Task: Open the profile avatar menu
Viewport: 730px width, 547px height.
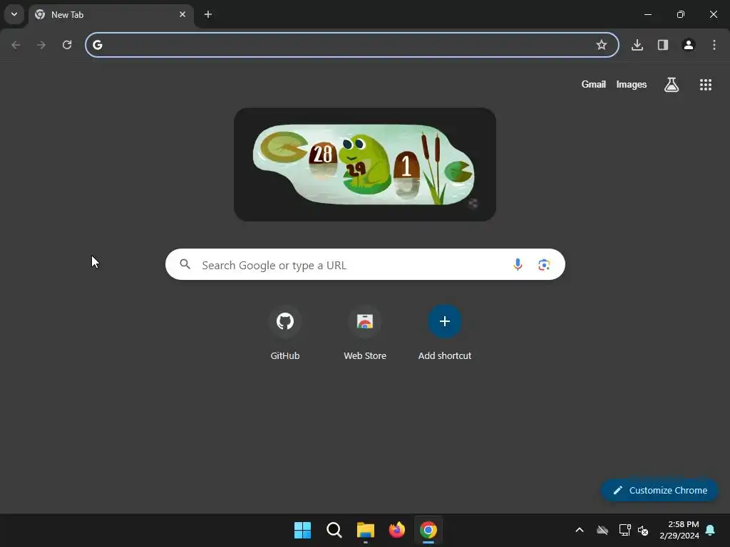Action: pos(689,45)
